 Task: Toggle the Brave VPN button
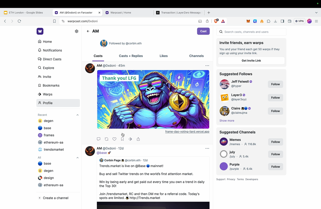click(x=299, y=21)
